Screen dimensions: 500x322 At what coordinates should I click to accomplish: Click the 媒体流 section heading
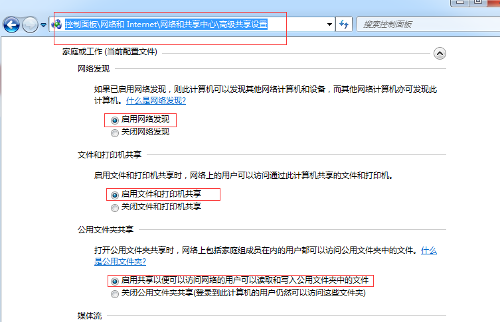coord(90,315)
